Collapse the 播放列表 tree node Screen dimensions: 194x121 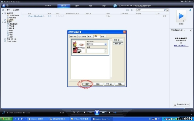point(3,13)
